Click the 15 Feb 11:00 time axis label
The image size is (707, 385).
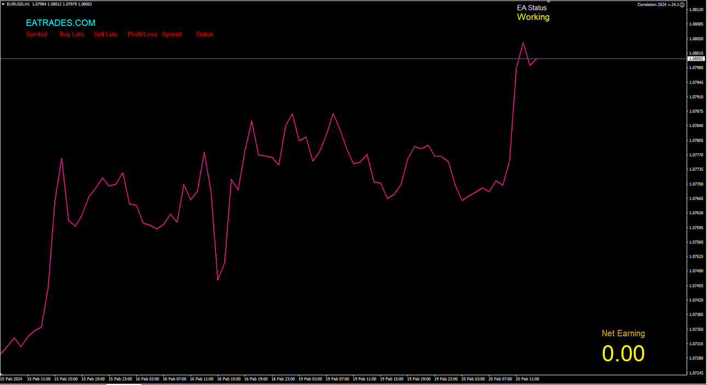(39, 379)
